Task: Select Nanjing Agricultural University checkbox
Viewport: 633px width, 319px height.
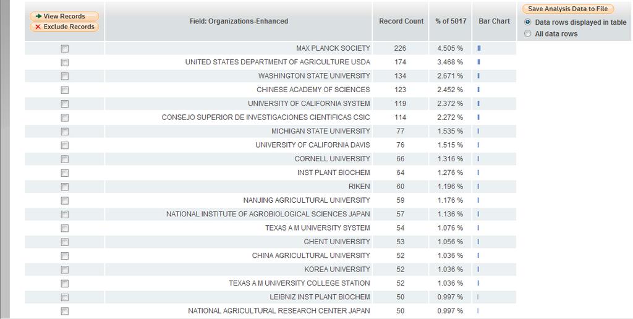Action: [64, 200]
